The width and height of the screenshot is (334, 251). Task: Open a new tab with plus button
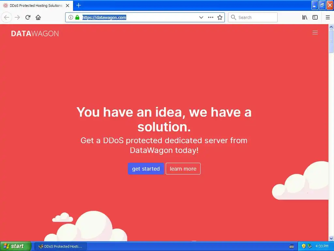click(79, 5)
